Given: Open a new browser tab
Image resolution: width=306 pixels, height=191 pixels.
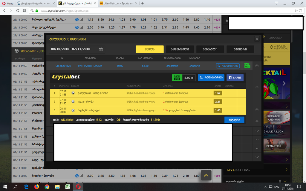Looking at the screenshot, I should pos(143,3).
